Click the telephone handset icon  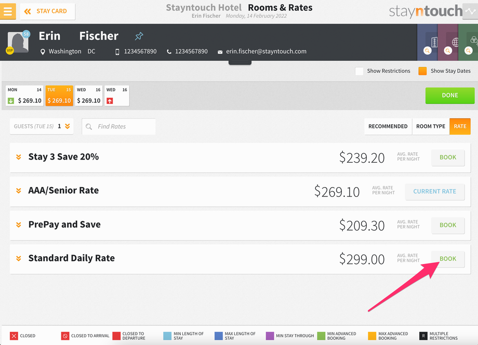[x=169, y=52]
